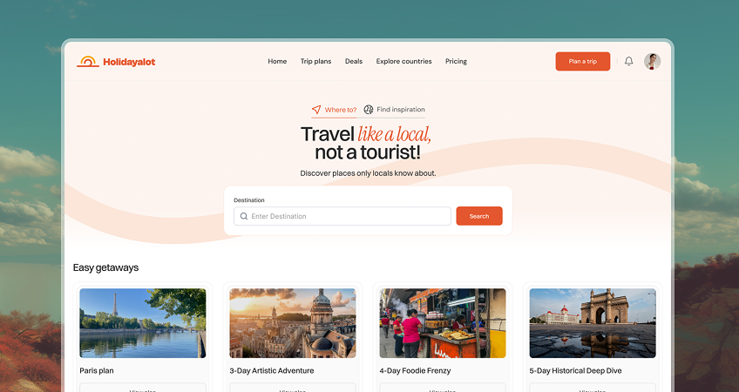Screen dimensions: 739x392
Task: Click the Easy getaways section heading
Action: (x=105, y=267)
